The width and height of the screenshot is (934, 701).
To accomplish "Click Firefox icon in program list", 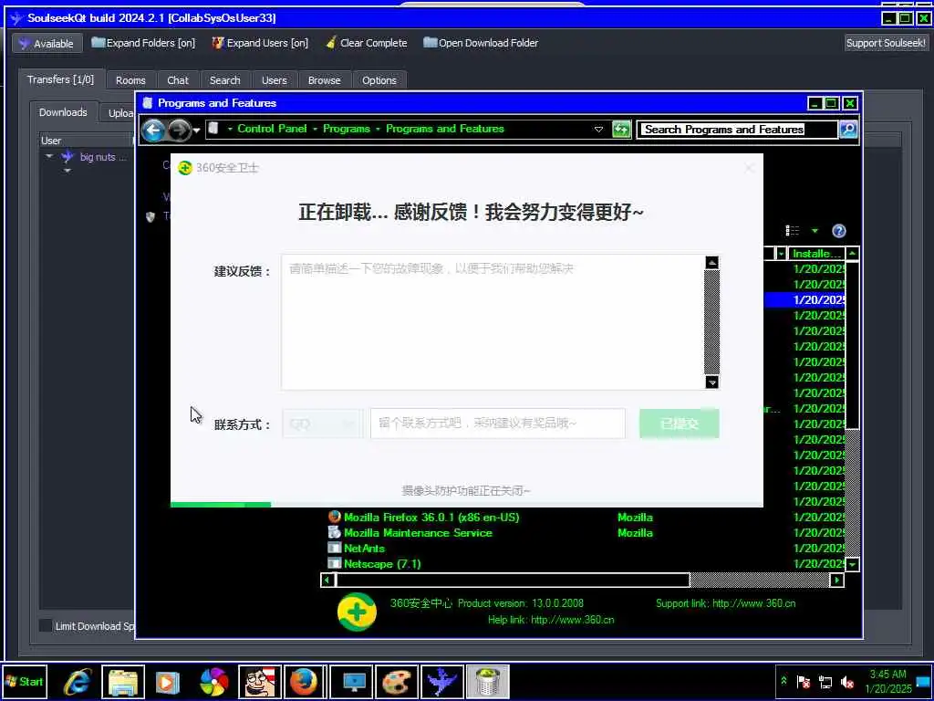I will [x=335, y=517].
